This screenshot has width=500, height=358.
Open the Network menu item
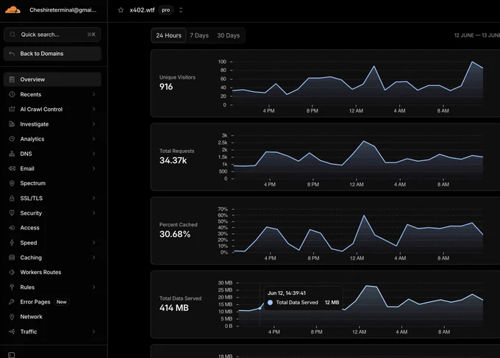pos(52,317)
